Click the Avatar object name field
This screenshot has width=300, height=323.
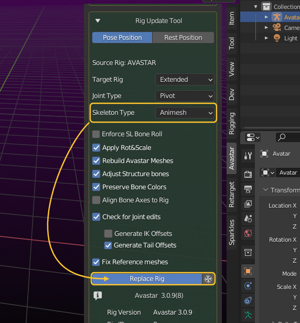pyautogui.click(x=288, y=173)
